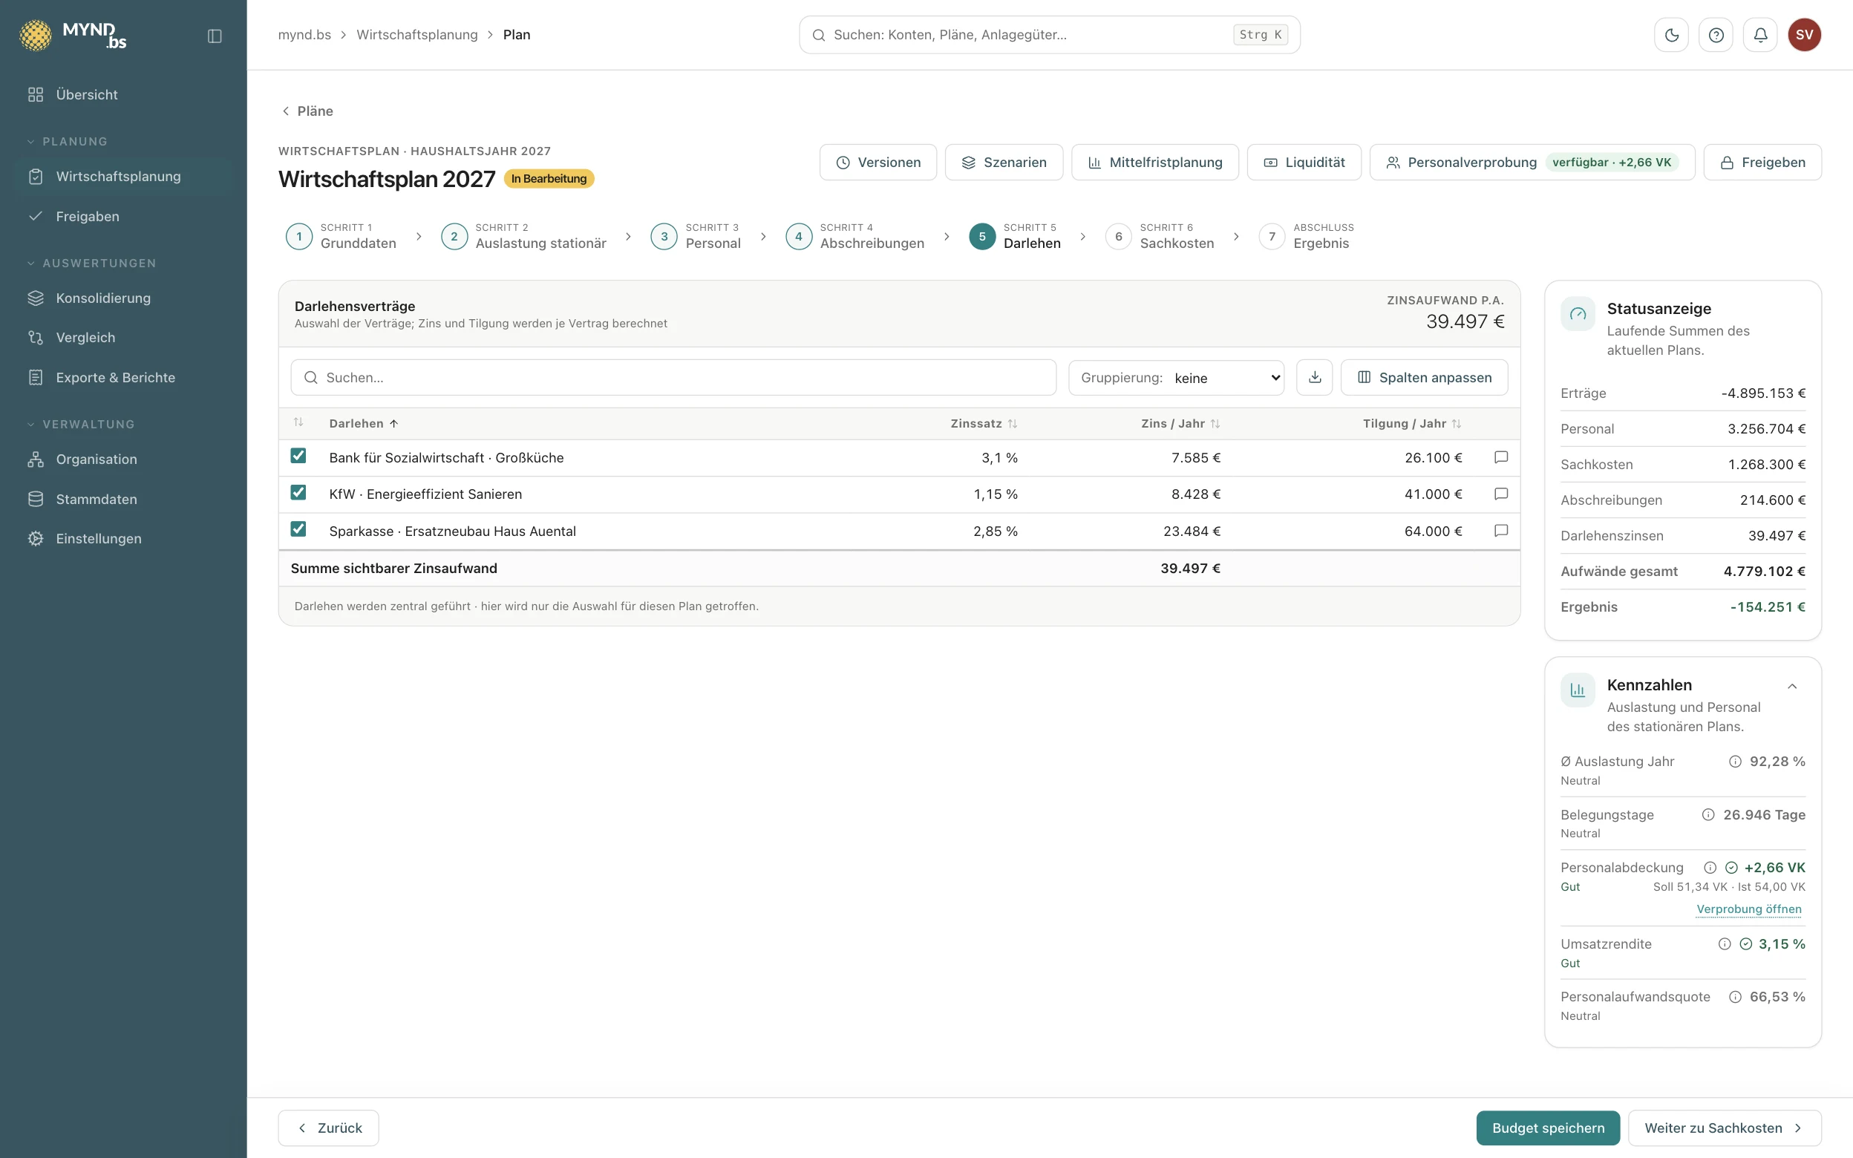The width and height of the screenshot is (1853, 1158).
Task: Go to step 6 Sachkosten
Action: (x=1160, y=236)
